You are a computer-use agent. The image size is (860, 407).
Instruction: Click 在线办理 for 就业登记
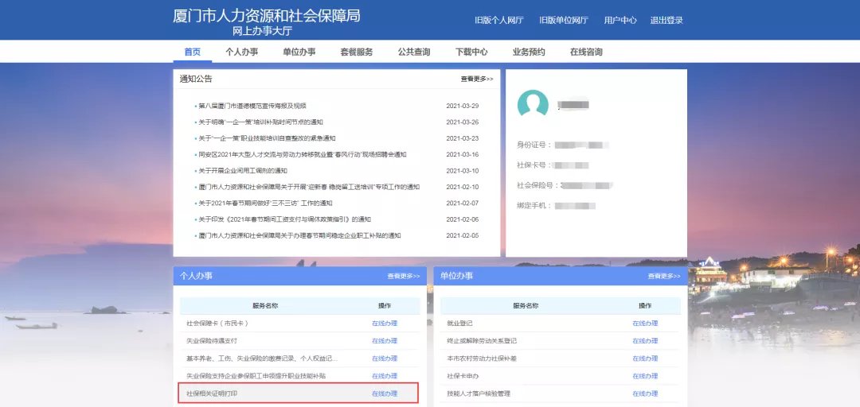click(x=645, y=324)
